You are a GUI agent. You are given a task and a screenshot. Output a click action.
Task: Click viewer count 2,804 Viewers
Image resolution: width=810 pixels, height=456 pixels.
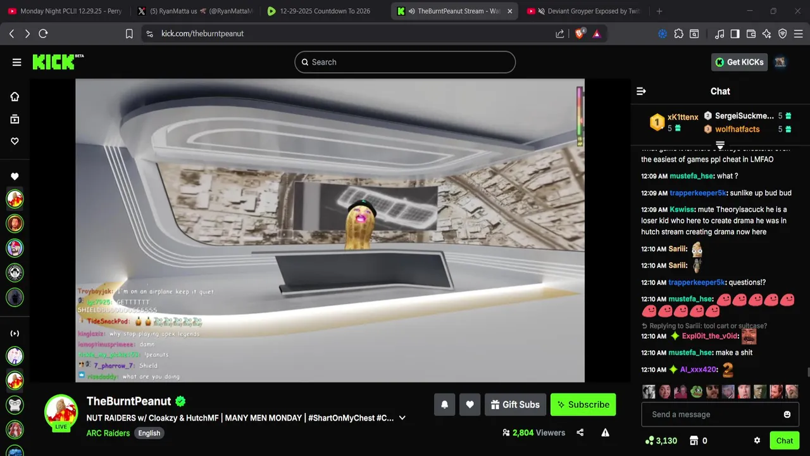click(x=533, y=433)
